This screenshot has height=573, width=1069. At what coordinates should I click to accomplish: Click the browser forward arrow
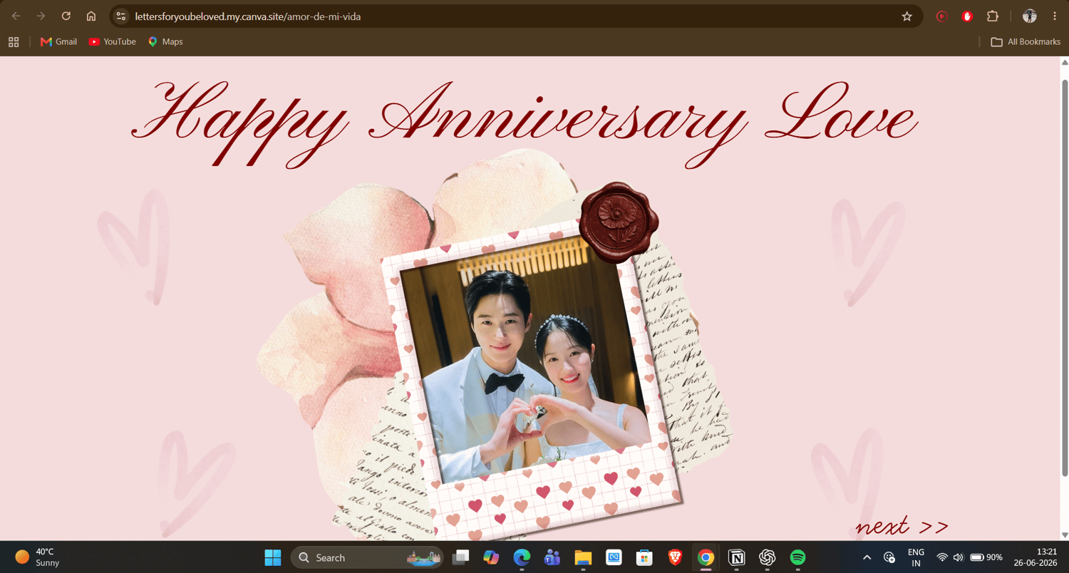41,16
